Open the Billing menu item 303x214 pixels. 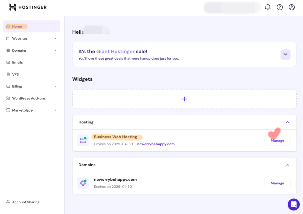tap(32, 86)
